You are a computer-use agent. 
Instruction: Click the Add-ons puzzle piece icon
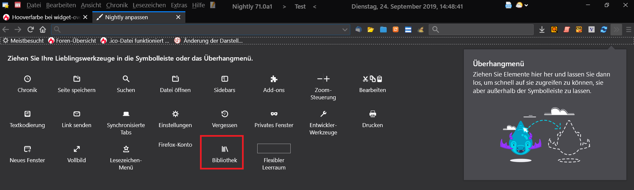click(x=274, y=79)
